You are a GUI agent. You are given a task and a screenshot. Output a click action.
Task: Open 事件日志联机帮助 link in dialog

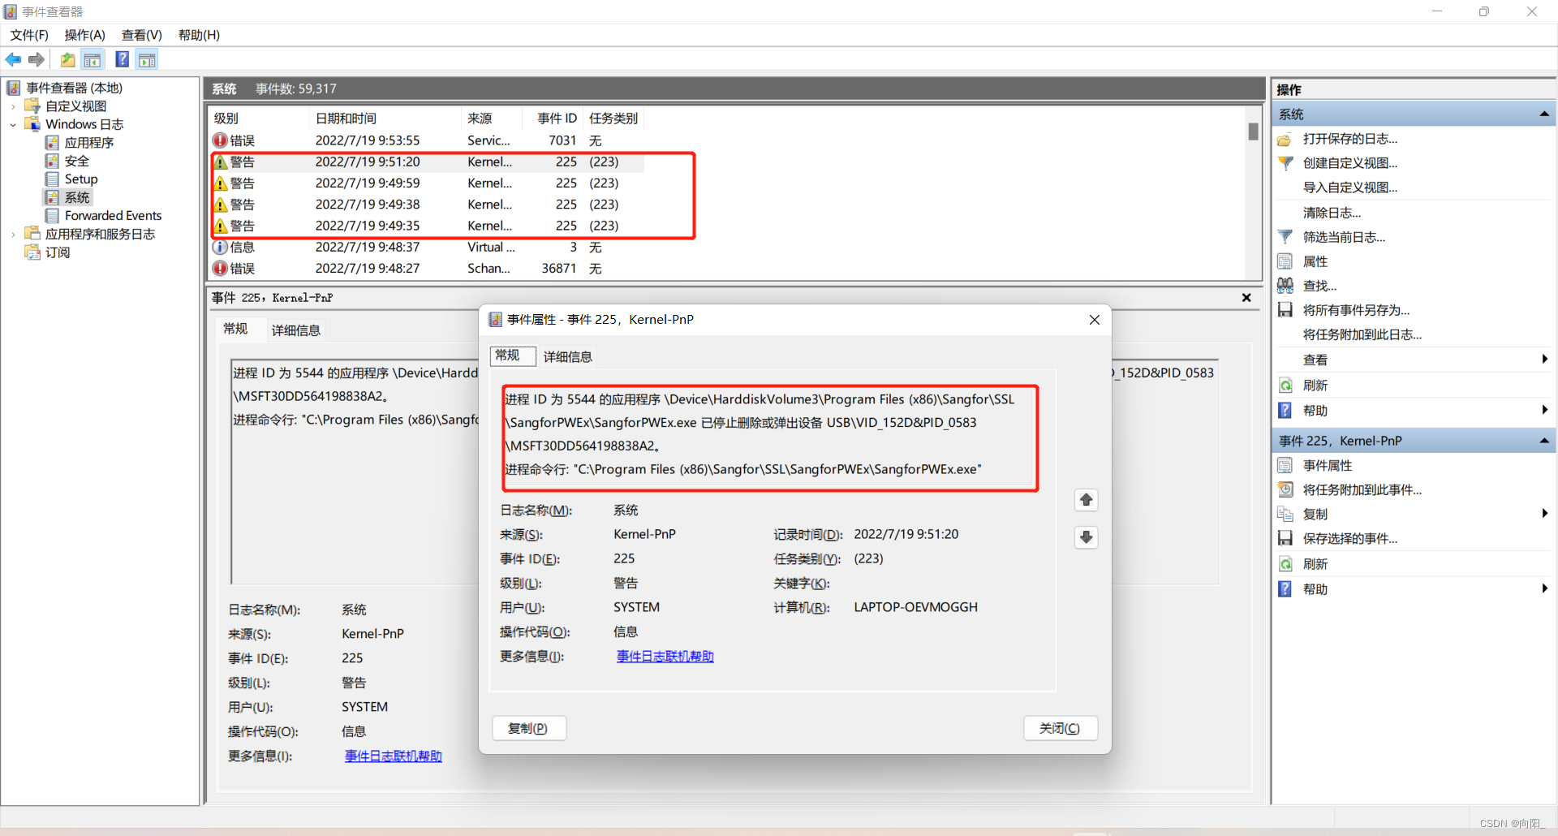pos(665,657)
